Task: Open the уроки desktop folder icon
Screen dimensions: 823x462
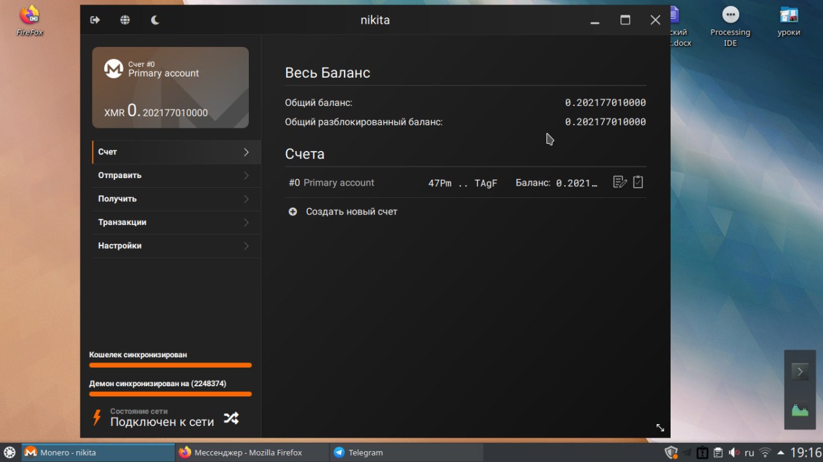Action: 789,21
